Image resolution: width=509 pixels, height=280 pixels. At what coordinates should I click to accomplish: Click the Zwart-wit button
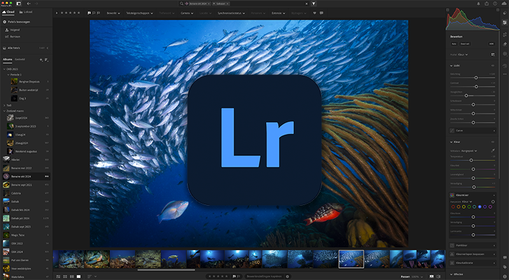pos(465,44)
